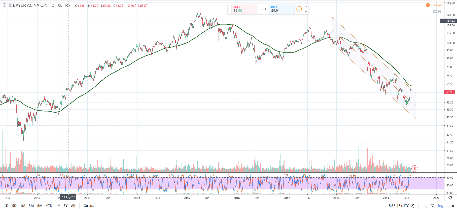This screenshot has width=457, height=209.
Task: Select the 1M time range
Action: (x=23, y=206)
